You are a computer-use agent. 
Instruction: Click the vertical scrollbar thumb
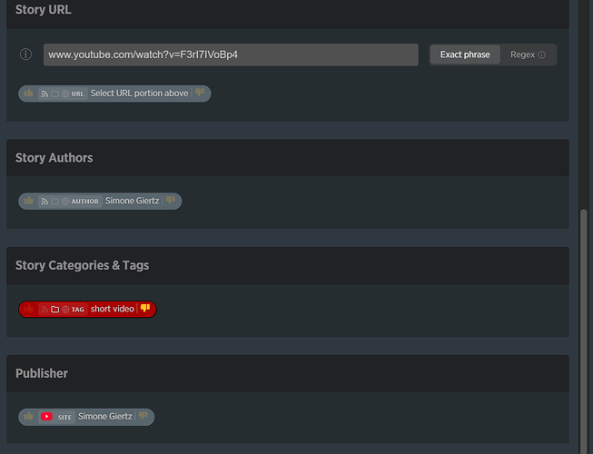(x=586, y=327)
